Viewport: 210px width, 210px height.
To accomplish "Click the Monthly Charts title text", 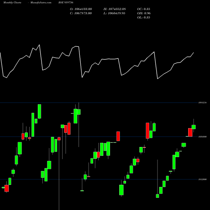I will tap(12, 3).
